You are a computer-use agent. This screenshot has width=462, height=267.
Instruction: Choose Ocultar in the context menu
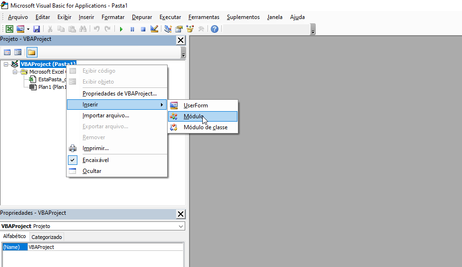click(x=117, y=171)
